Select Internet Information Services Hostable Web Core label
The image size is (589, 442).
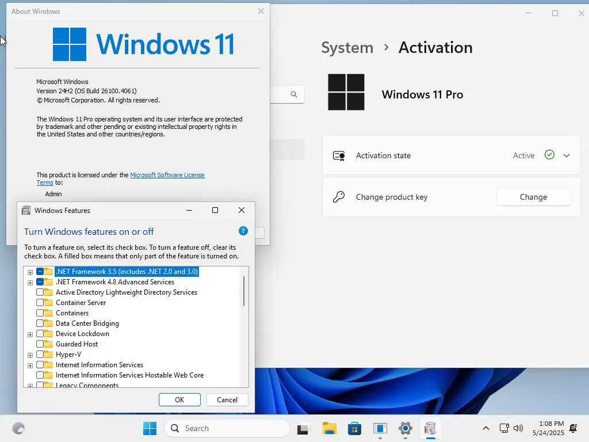129,375
